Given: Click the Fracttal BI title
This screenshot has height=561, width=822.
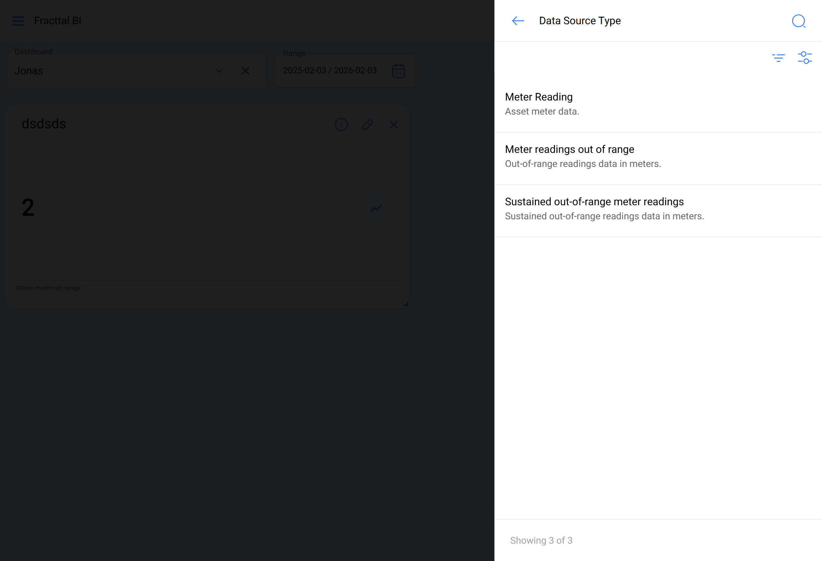Looking at the screenshot, I should (x=58, y=21).
